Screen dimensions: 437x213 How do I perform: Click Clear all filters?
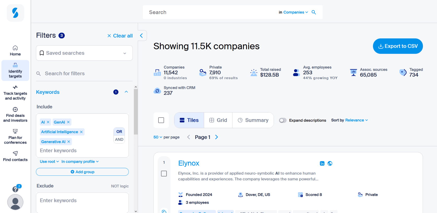tap(120, 36)
